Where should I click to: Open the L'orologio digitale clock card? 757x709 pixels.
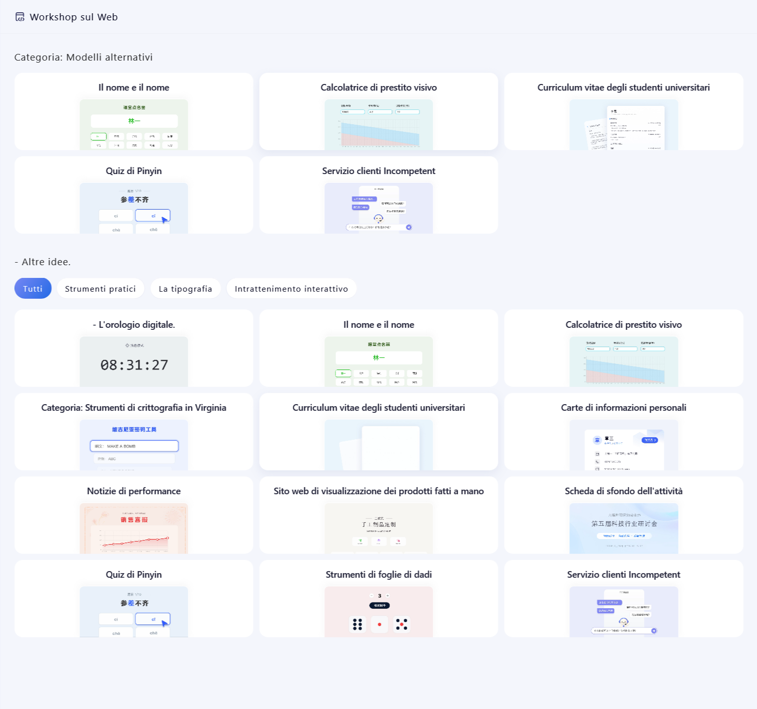tap(134, 348)
